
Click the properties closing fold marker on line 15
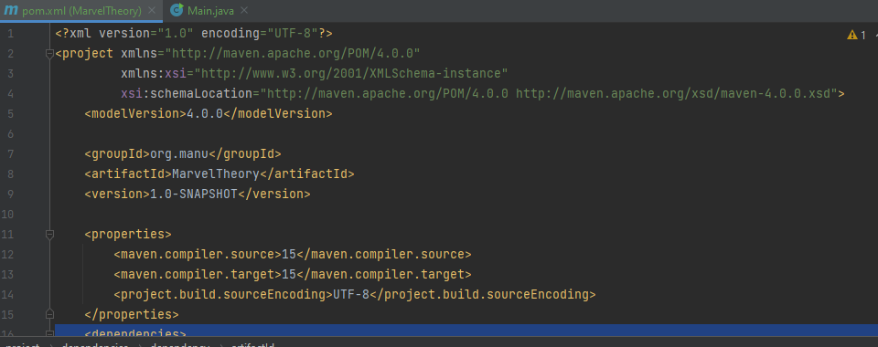coord(49,314)
